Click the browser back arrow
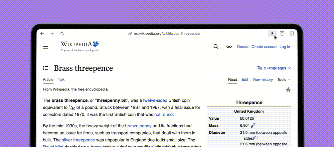Screen dimensions: 334x147 (x=42, y=33)
